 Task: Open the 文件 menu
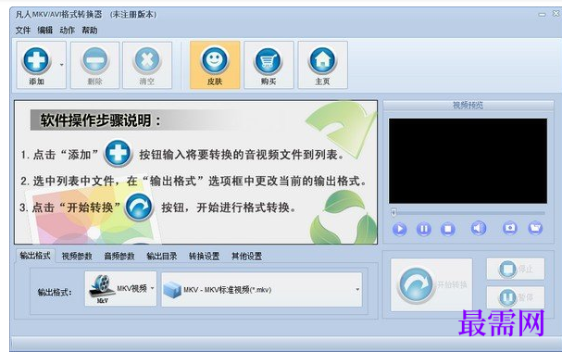tap(23, 31)
